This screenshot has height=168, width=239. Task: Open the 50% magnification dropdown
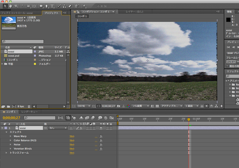tap(84, 106)
